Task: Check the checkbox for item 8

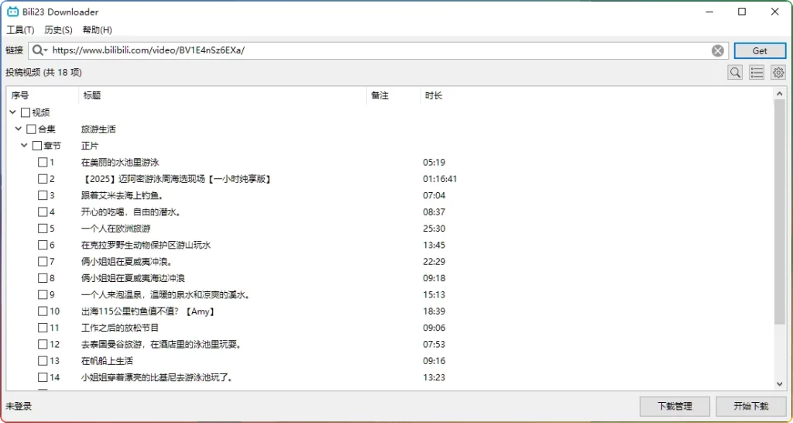Action: [43, 278]
